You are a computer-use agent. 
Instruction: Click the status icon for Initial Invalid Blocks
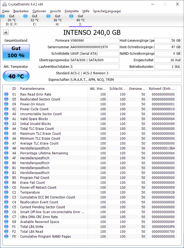point(6,124)
